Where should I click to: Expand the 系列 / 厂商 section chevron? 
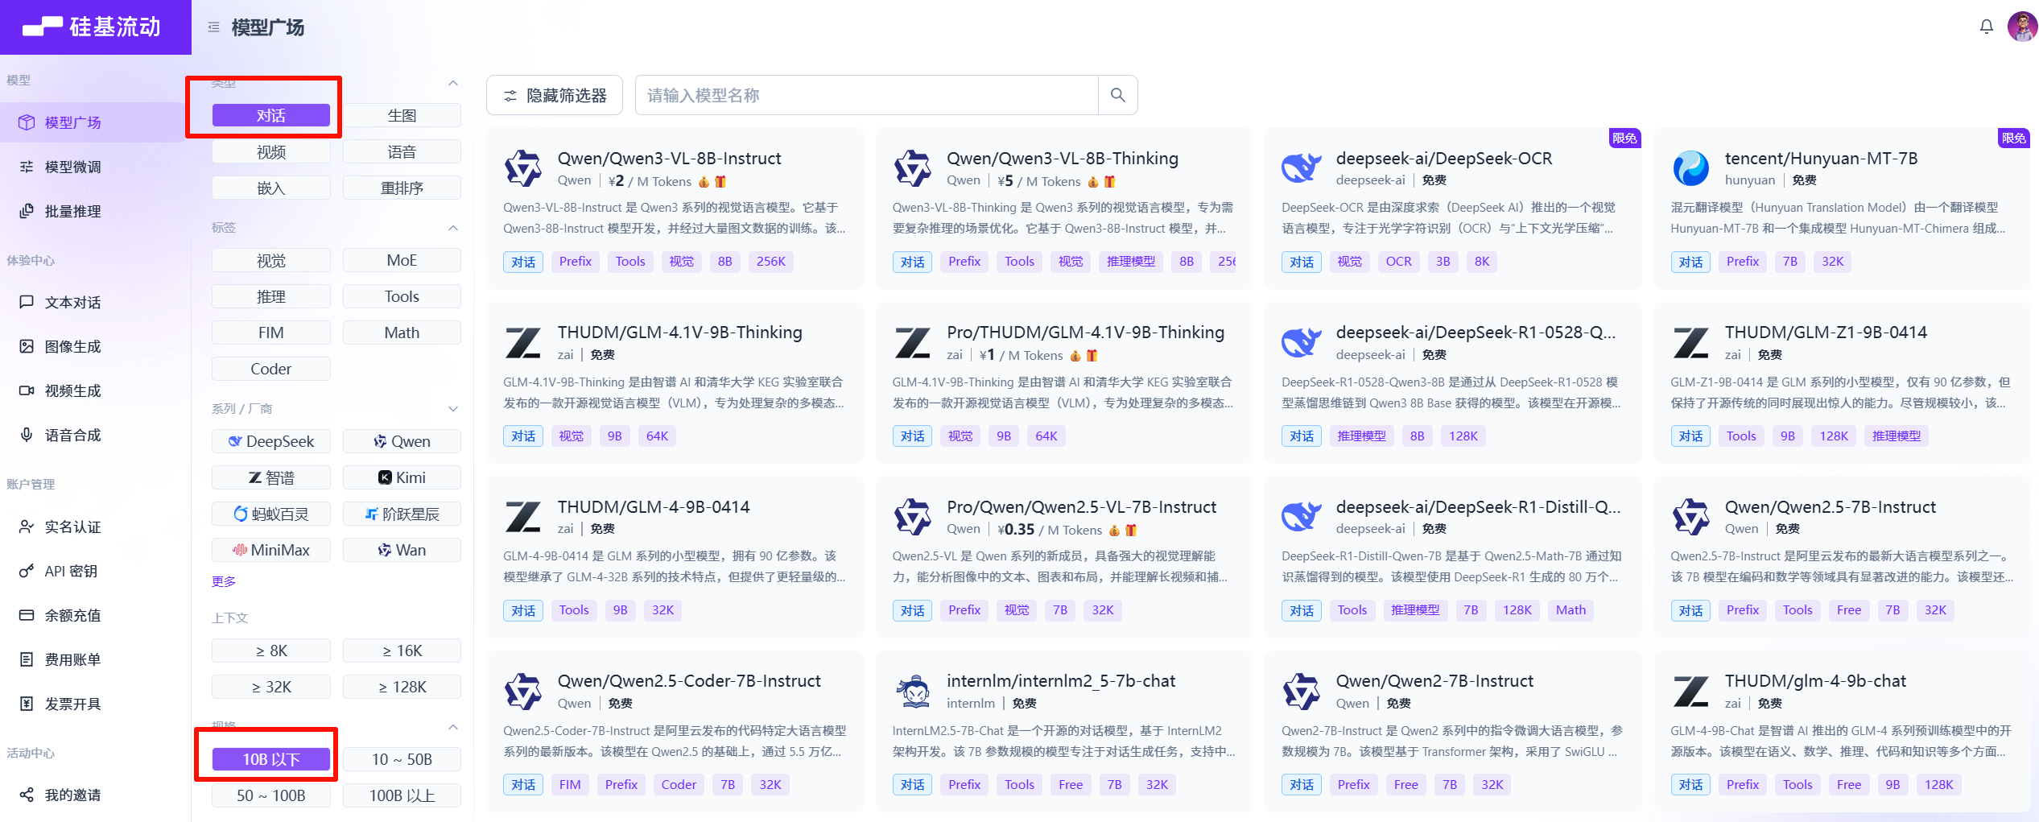[453, 409]
